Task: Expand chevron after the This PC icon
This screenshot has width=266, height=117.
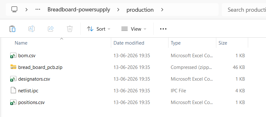Action: (x=26, y=9)
